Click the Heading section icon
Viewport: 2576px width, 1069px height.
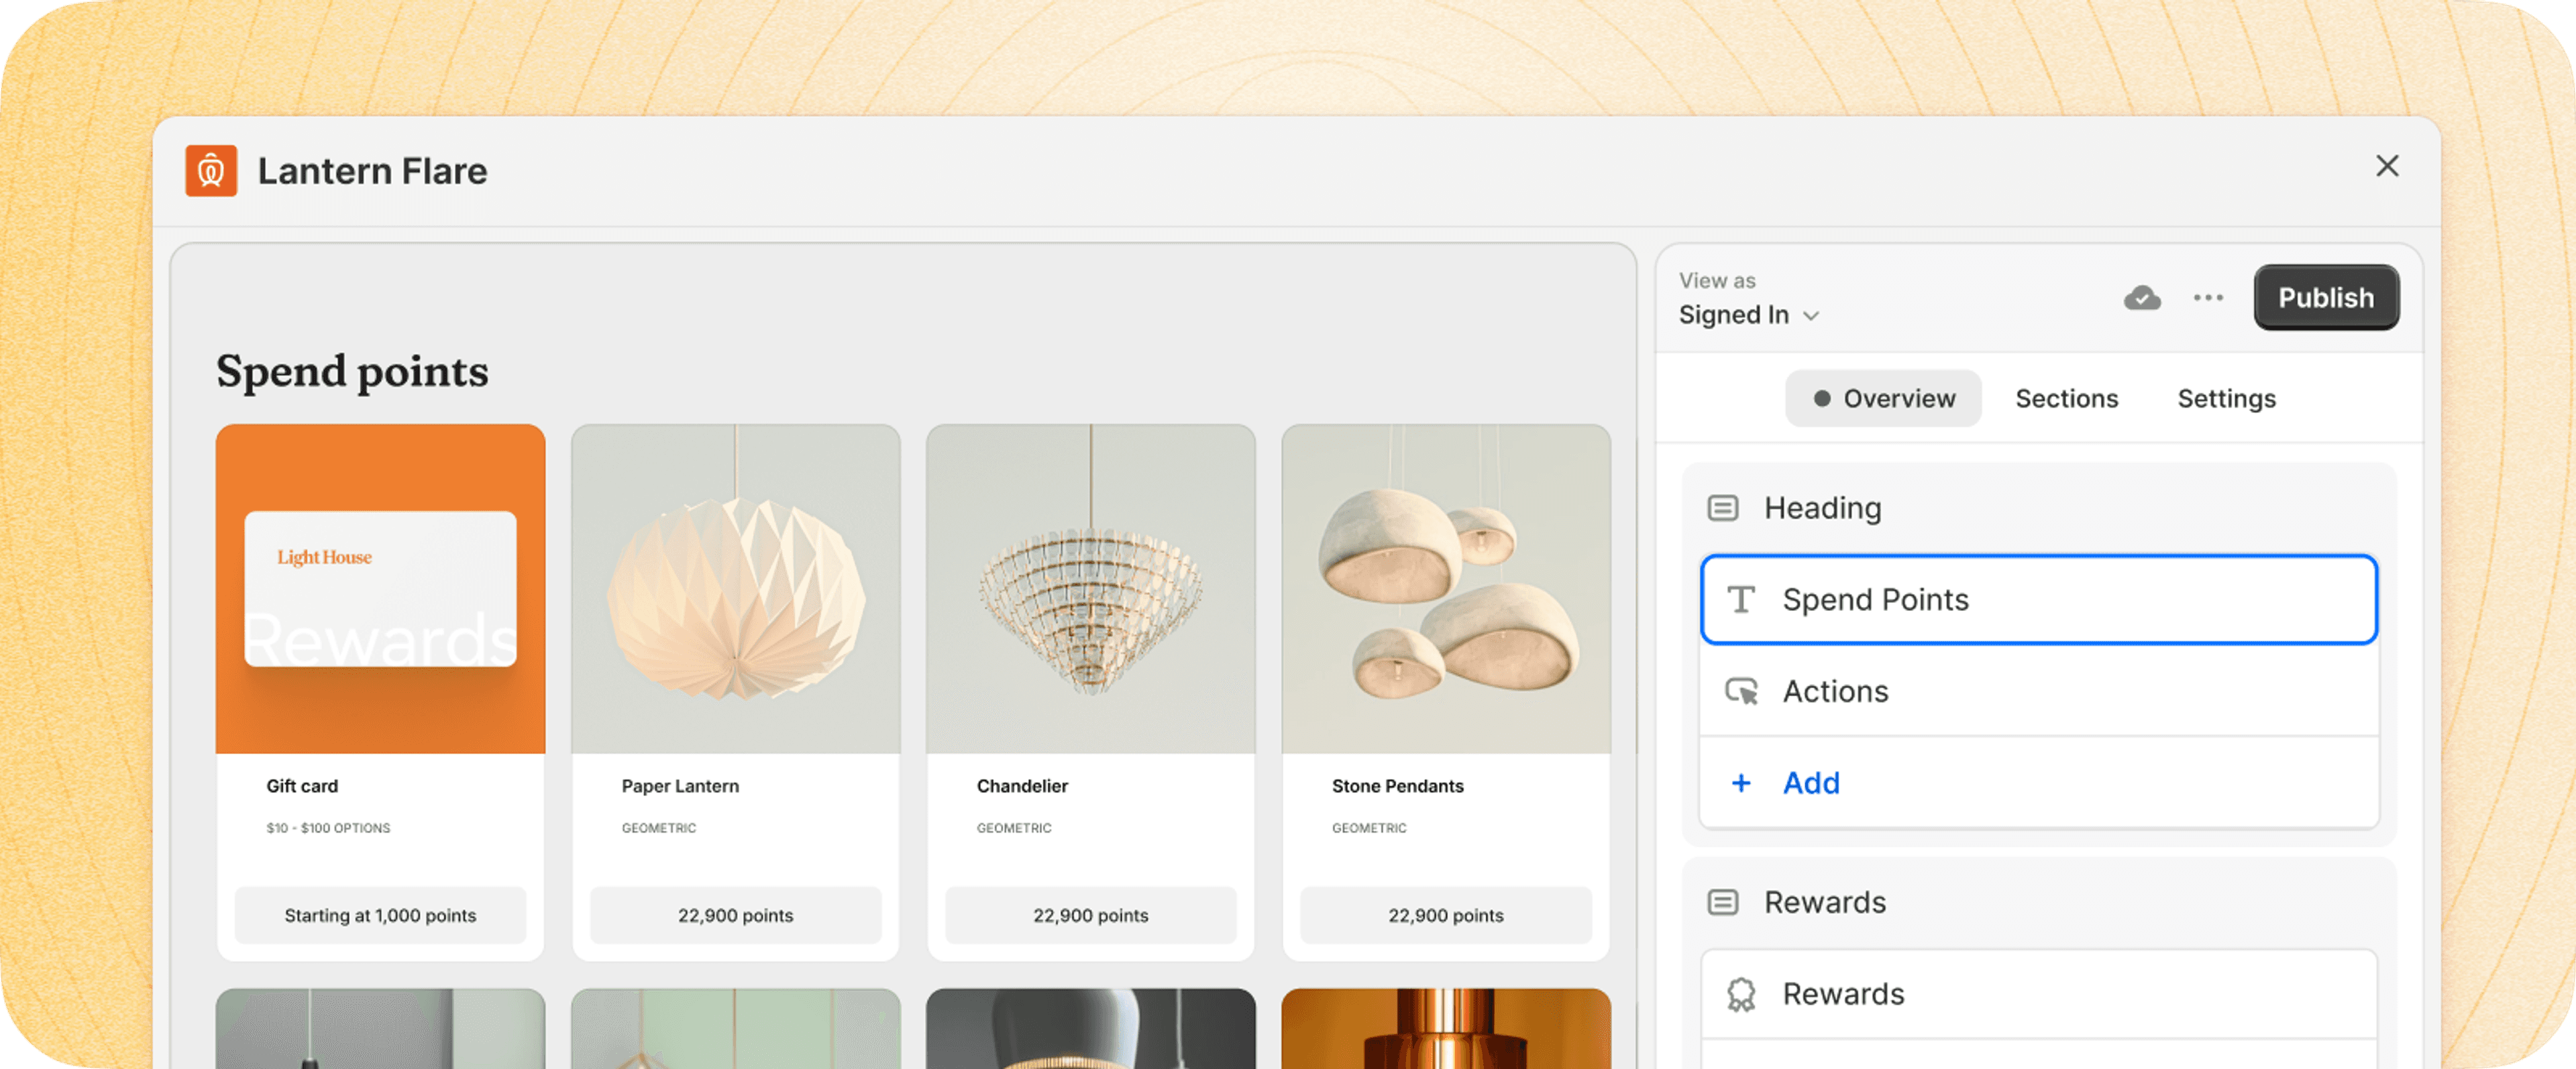(x=1722, y=508)
